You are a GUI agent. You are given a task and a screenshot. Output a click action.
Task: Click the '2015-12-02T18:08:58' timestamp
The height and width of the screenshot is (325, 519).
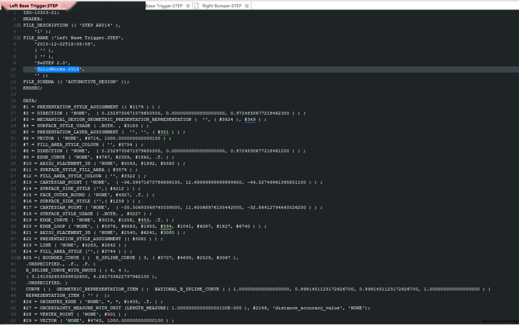tap(65, 44)
